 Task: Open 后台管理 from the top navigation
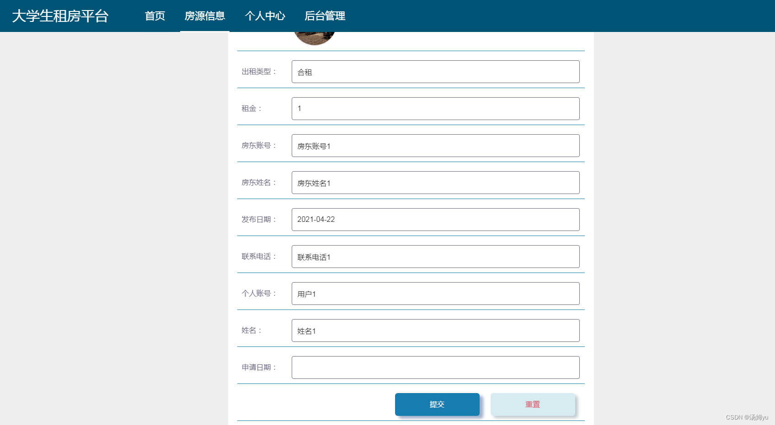(x=325, y=16)
